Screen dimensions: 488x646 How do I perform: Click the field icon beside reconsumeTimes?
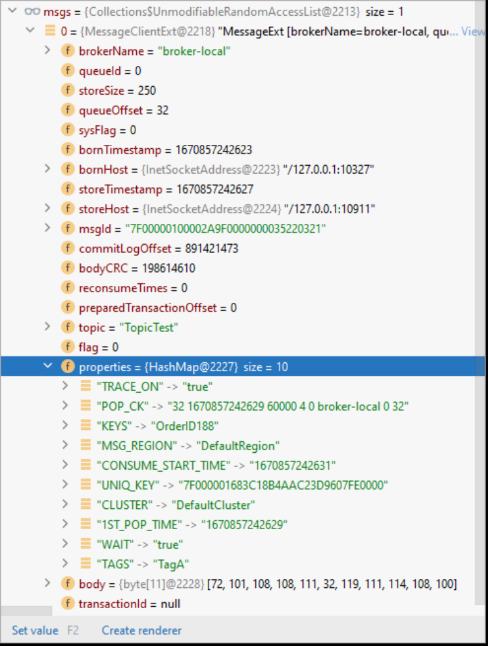(x=68, y=288)
